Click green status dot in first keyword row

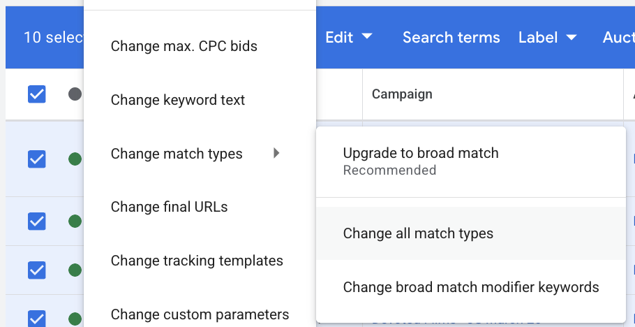coord(75,159)
